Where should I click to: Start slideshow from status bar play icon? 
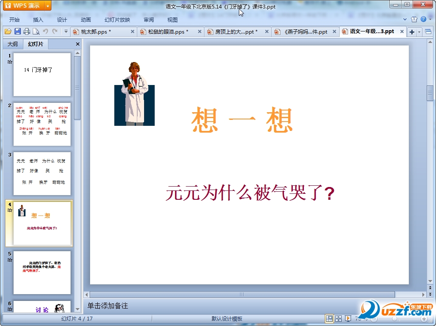[348, 318]
